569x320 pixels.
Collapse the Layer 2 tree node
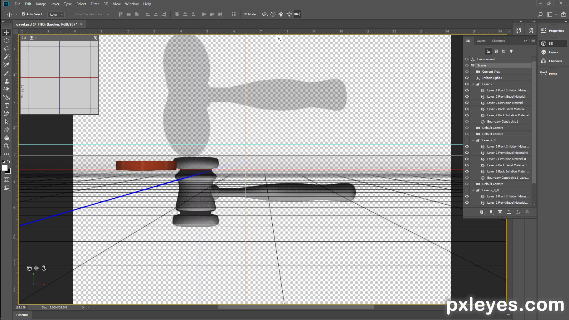tap(473, 84)
